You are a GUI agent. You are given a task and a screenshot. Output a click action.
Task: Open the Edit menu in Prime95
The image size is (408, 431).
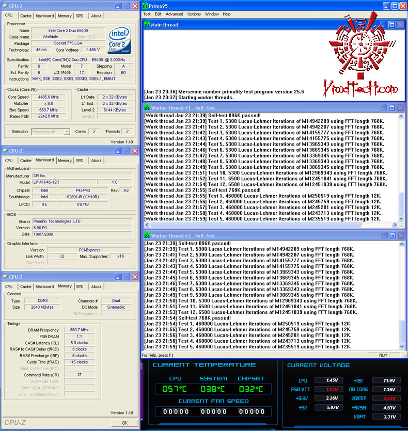coord(158,14)
